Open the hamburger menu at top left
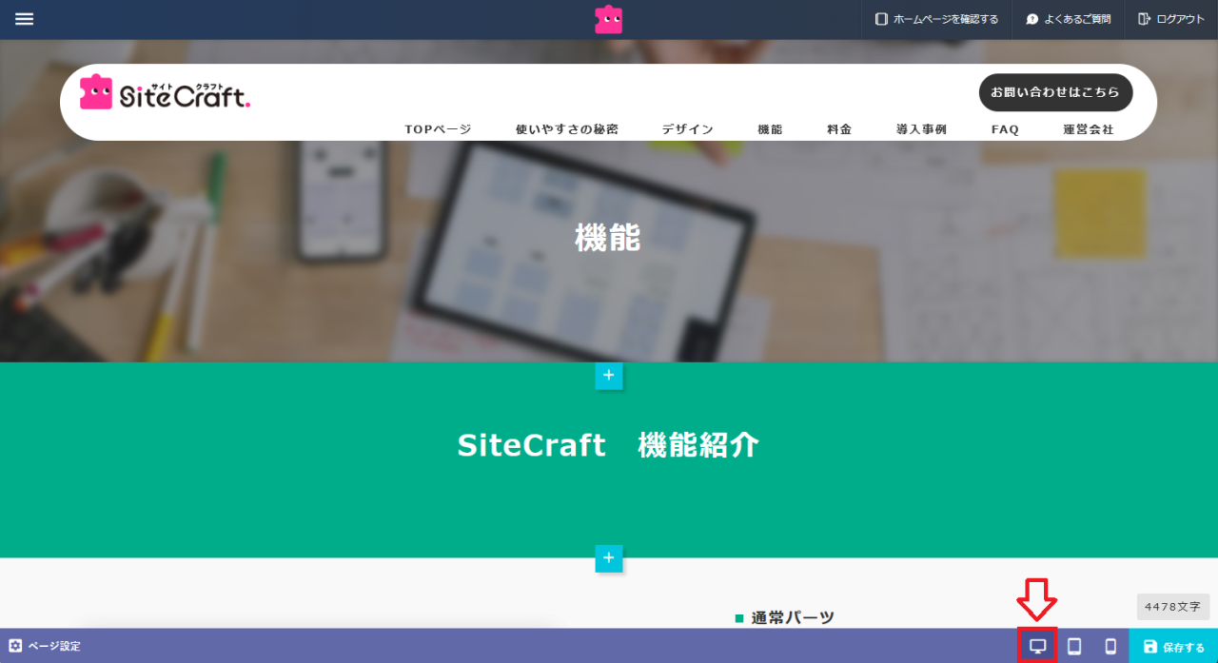Screen dimensions: 1218x663 (x=24, y=19)
